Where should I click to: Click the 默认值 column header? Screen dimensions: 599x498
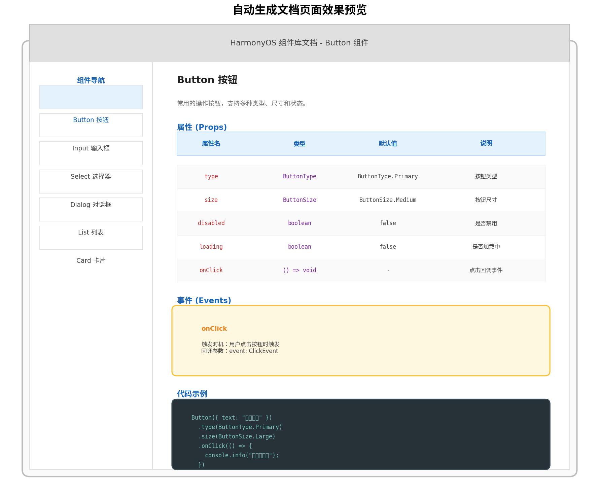point(388,144)
